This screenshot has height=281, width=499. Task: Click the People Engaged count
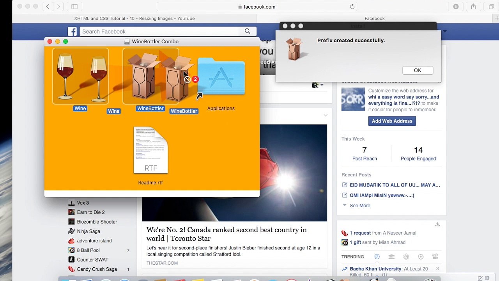418,150
